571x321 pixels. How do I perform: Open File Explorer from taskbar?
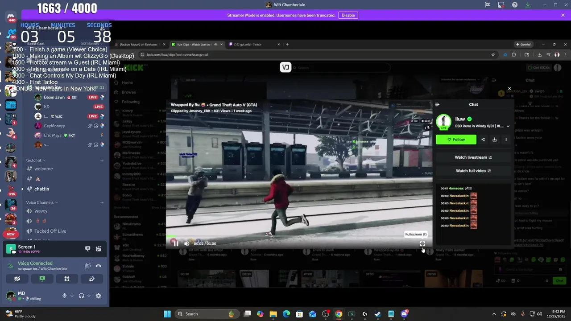click(273, 314)
